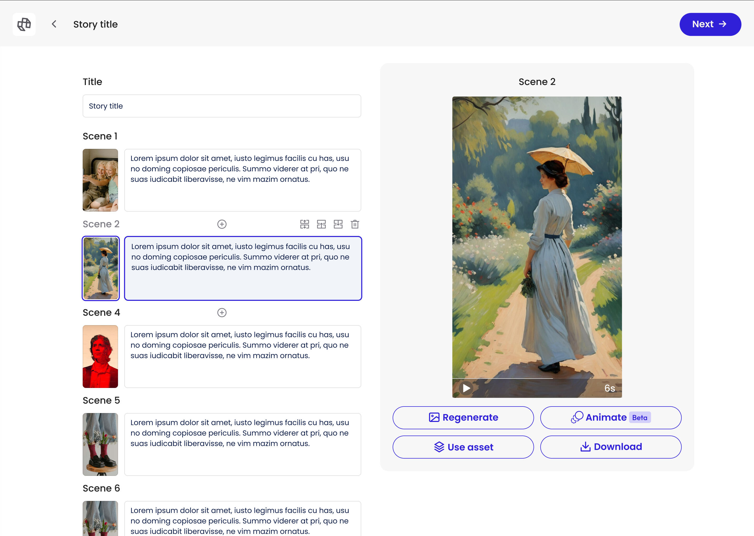The image size is (754, 536).
Task: Click the Scene 1 heading
Action: pos(100,136)
